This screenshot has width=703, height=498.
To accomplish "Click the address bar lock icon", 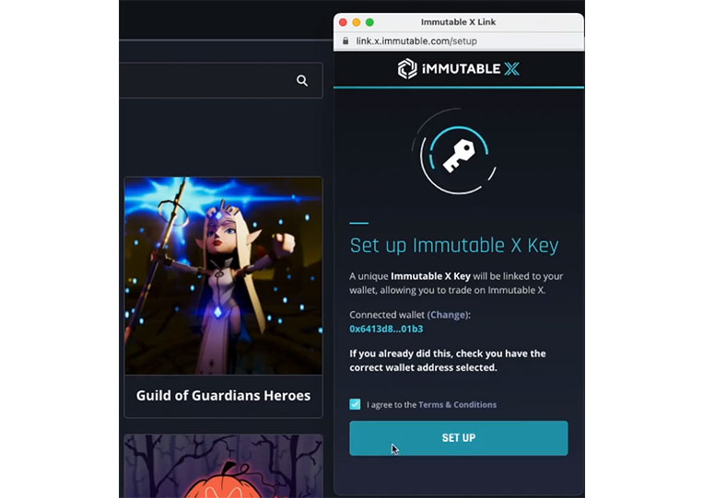I will coord(346,41).
